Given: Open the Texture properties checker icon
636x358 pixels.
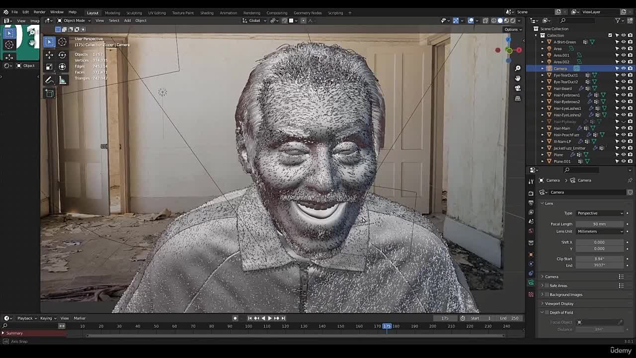Looking at the screenshot, I should tap(531, 294).
